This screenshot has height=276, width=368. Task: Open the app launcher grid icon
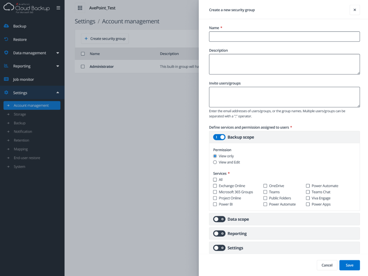point(80,8)
